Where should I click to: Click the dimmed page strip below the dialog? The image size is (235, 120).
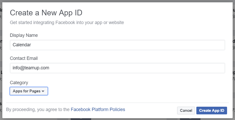click(117, 119)
